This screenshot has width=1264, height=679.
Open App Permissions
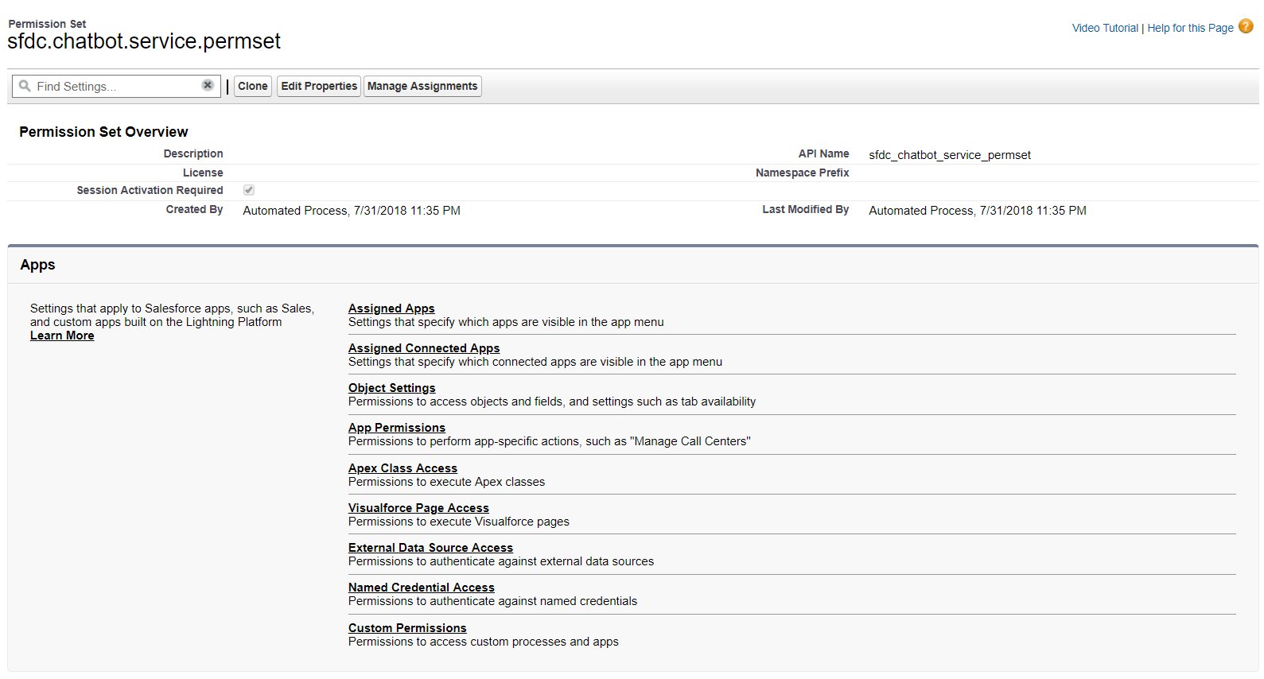click(x=397, y=428)
